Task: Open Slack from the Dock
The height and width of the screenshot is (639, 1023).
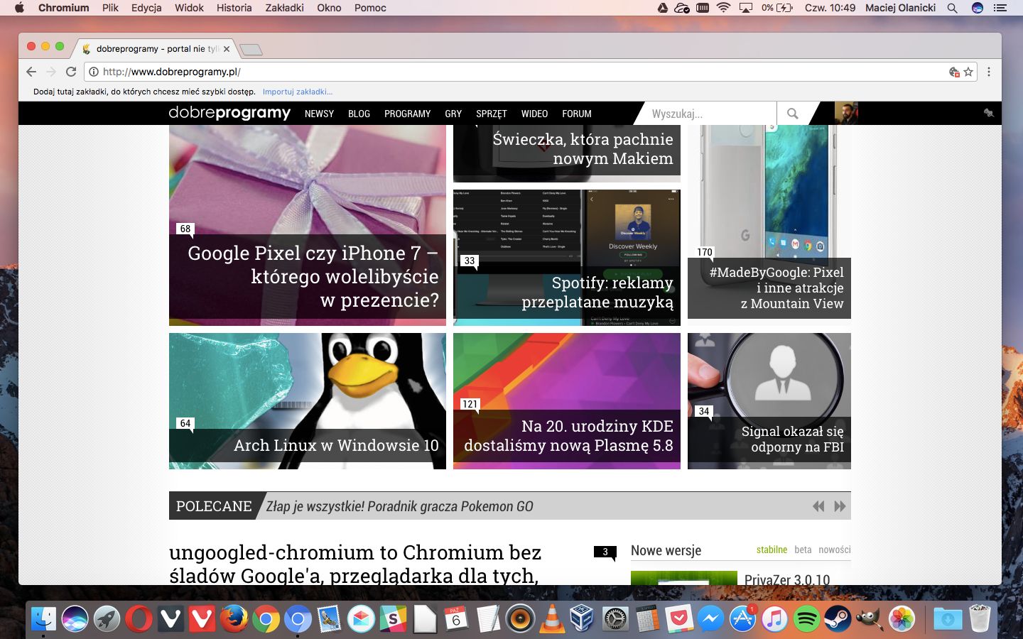Action: point(393,619)
